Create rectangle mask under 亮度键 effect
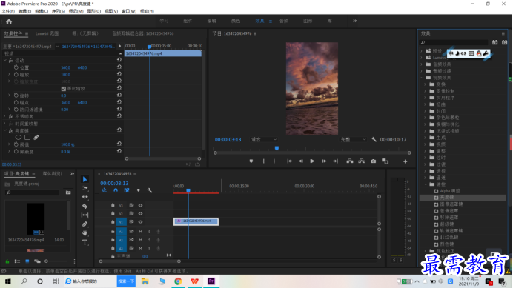513x288 pixels. 27,137
